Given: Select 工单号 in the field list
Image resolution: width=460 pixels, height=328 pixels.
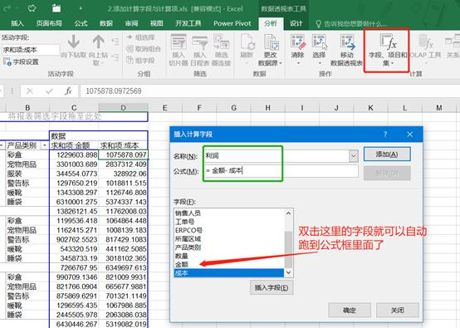Looking at the screenshot, I should click(x=229, y=222).
